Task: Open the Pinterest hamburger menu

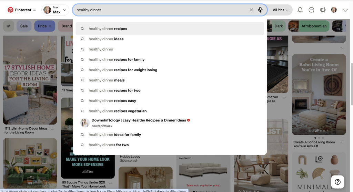Action: pos(34,10)
